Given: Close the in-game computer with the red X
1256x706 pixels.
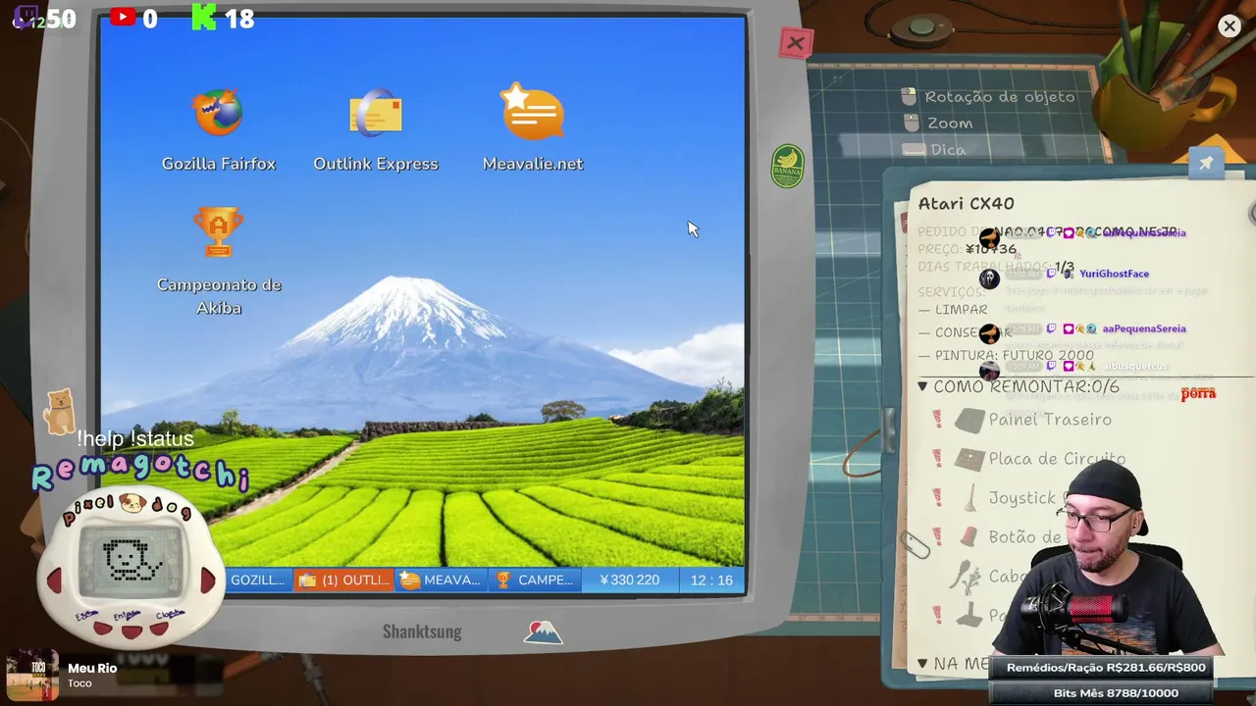Looking at the screenshot, I should point(795,43).
